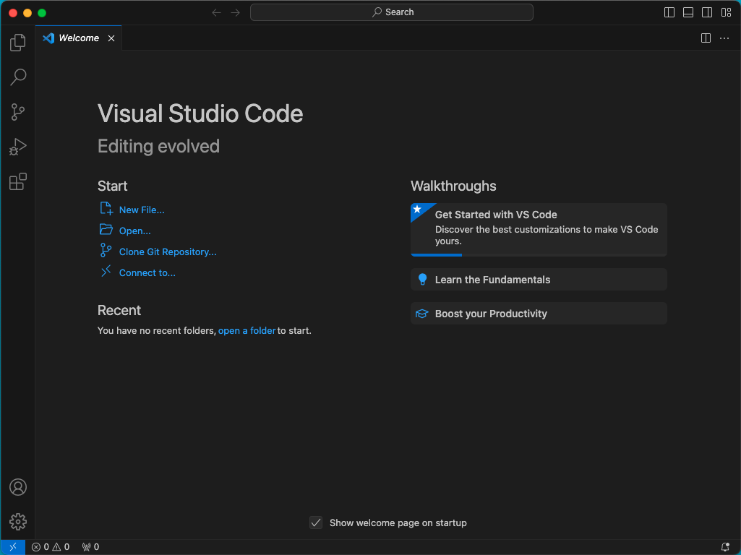
Task: Click the open a folder link
Action: (x=247, y=331)
